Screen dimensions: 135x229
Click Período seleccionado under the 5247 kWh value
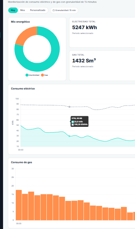pos(82,33)
